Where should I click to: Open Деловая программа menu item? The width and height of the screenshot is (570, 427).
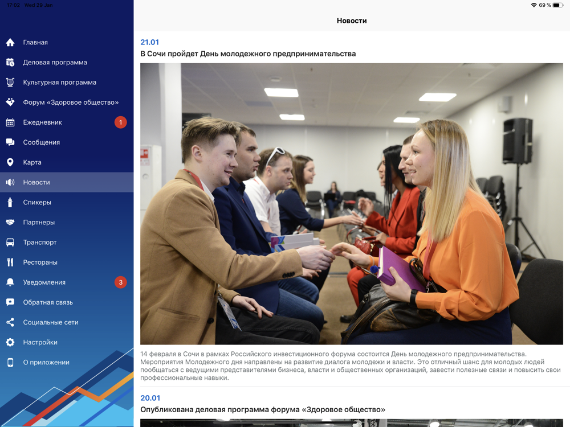click(67, 63)
